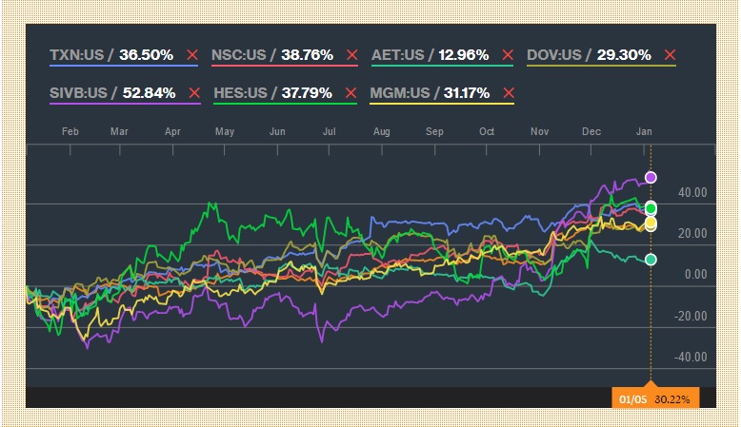Remove TXN:US series with its red X
Screen dimensions: 741x427
point(192,55)
